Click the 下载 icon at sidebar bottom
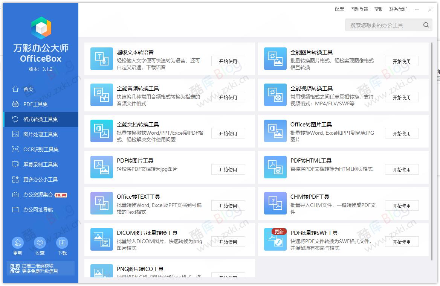The width and height of the screenshot is (440, 286). pos(62,243)
